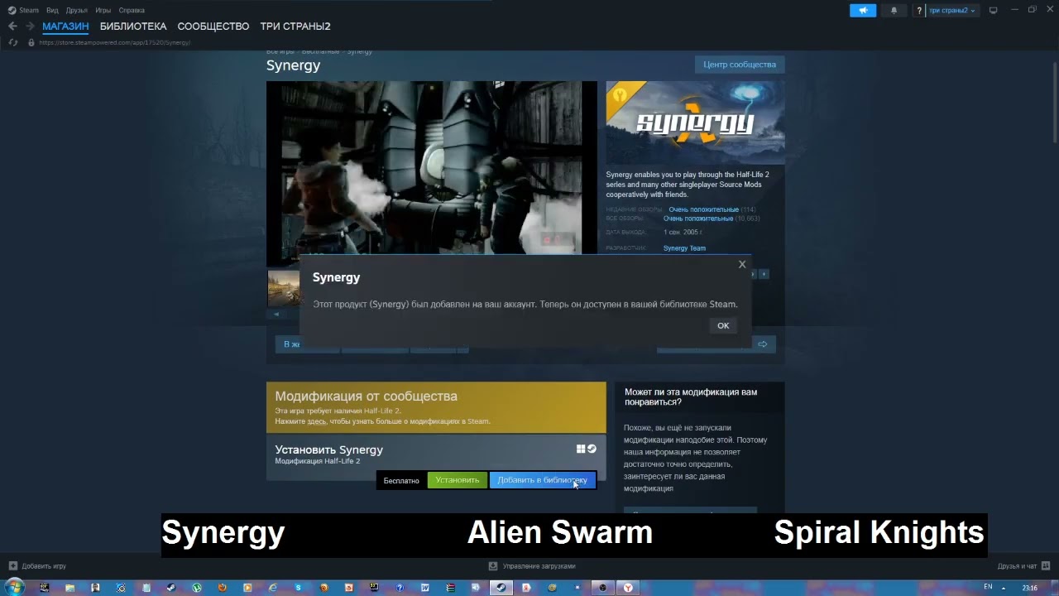Screen dimensions: 1059x596
Task: Open the Вид menu
Action: [x=52, y=10]
